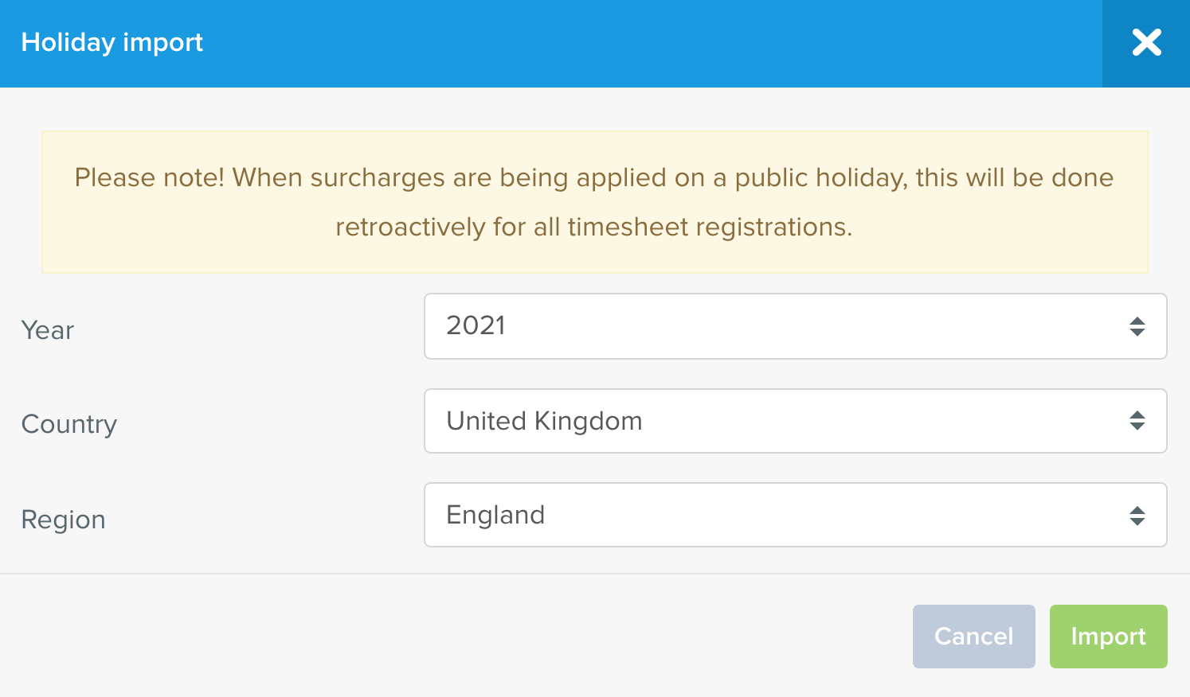Open the Region dropdown showing England
Image resolution: width=1190 pixels, height=697 pixels.
(794, 515)
